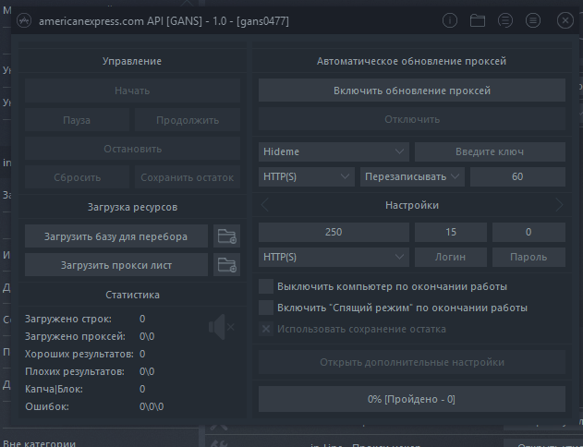Screen dimensions: 583x447
Task: Click the Остановить button
Action: coord(132,149)
